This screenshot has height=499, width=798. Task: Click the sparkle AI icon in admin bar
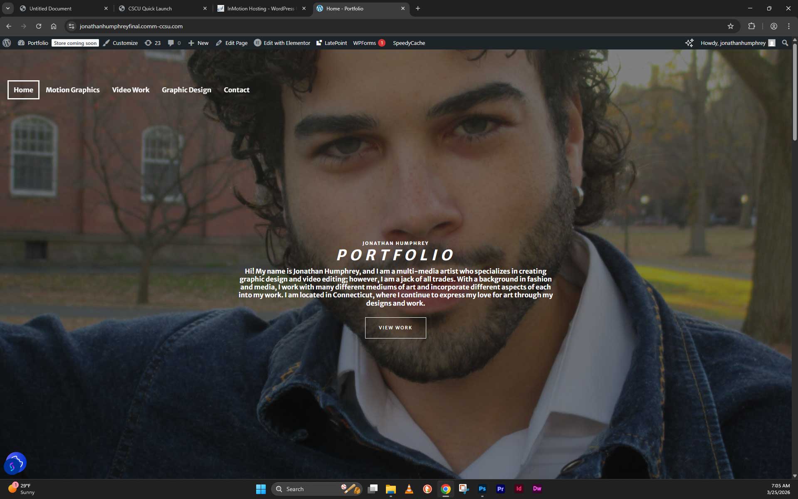(689, 43)
